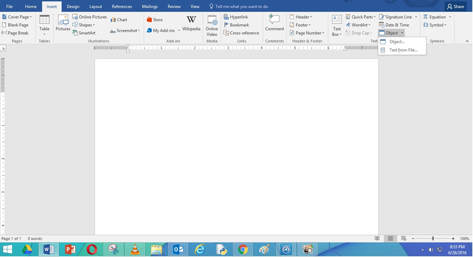Insert a Cross-reference
Image resolution: width=473 pixels, height=257 pixels.
tap(241, 33)
